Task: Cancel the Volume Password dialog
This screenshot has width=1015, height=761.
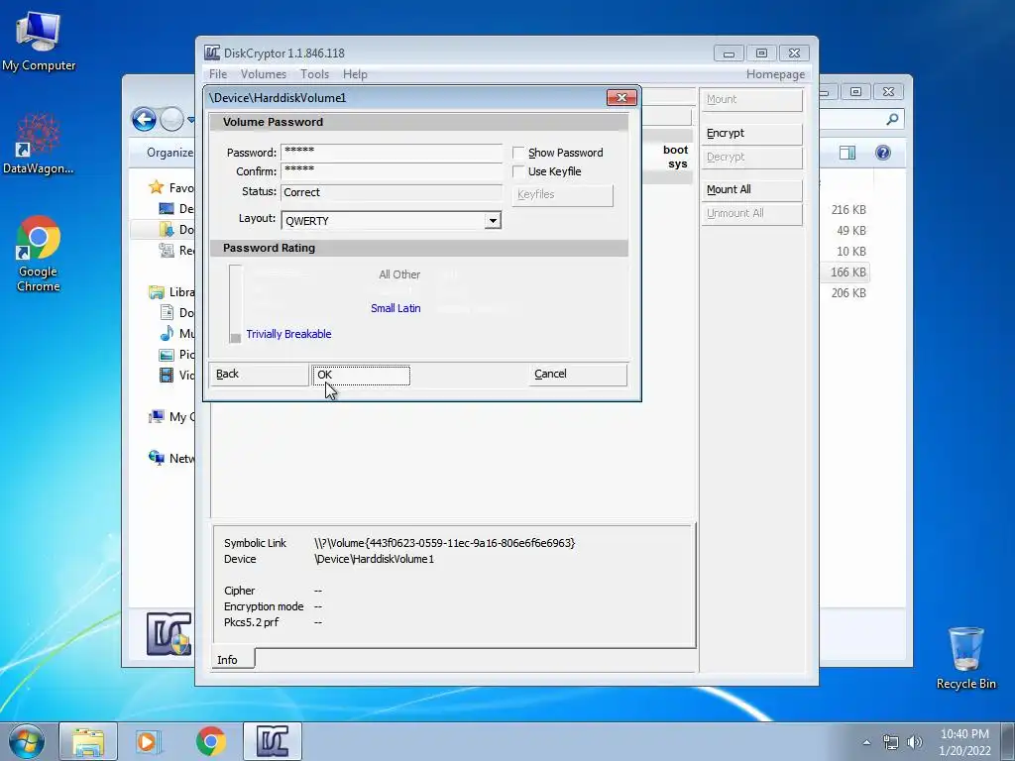Action: point(578,374)
